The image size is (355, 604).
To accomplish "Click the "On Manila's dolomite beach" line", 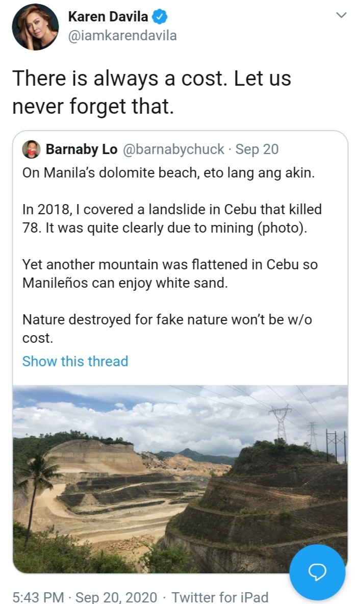I will (168, 173).
